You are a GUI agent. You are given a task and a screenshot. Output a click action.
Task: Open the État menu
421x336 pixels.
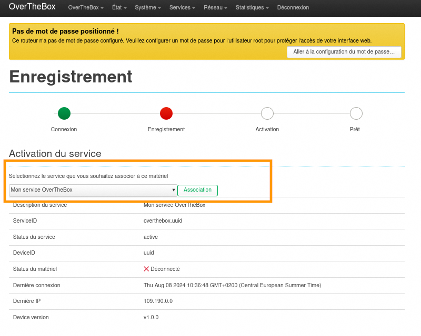[x=119, y=8]
